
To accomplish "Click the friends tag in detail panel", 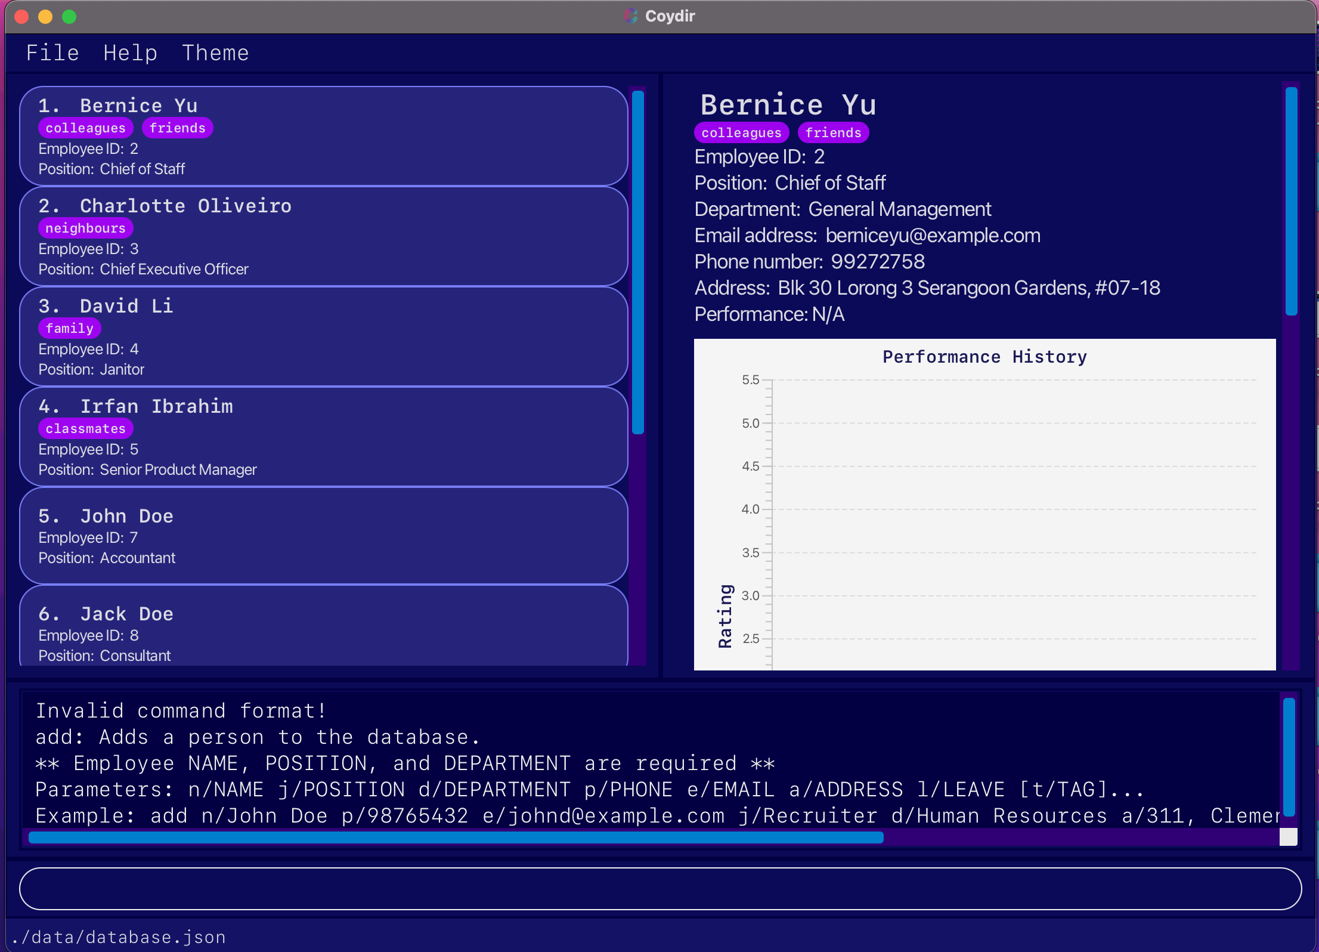I will point(833,133).
